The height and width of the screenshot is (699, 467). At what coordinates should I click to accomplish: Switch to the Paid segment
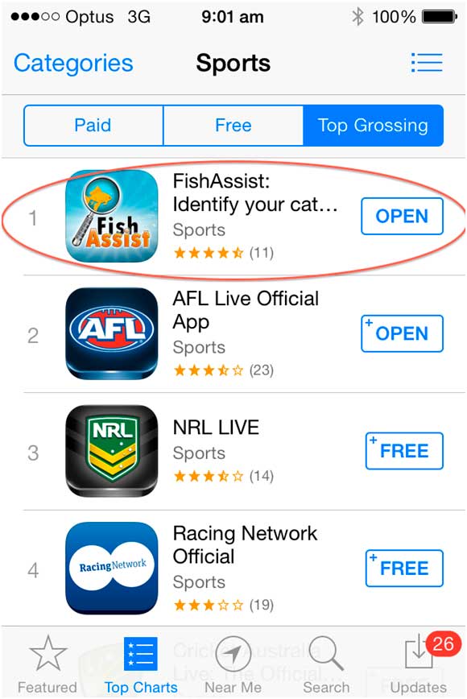coord(93,126)
